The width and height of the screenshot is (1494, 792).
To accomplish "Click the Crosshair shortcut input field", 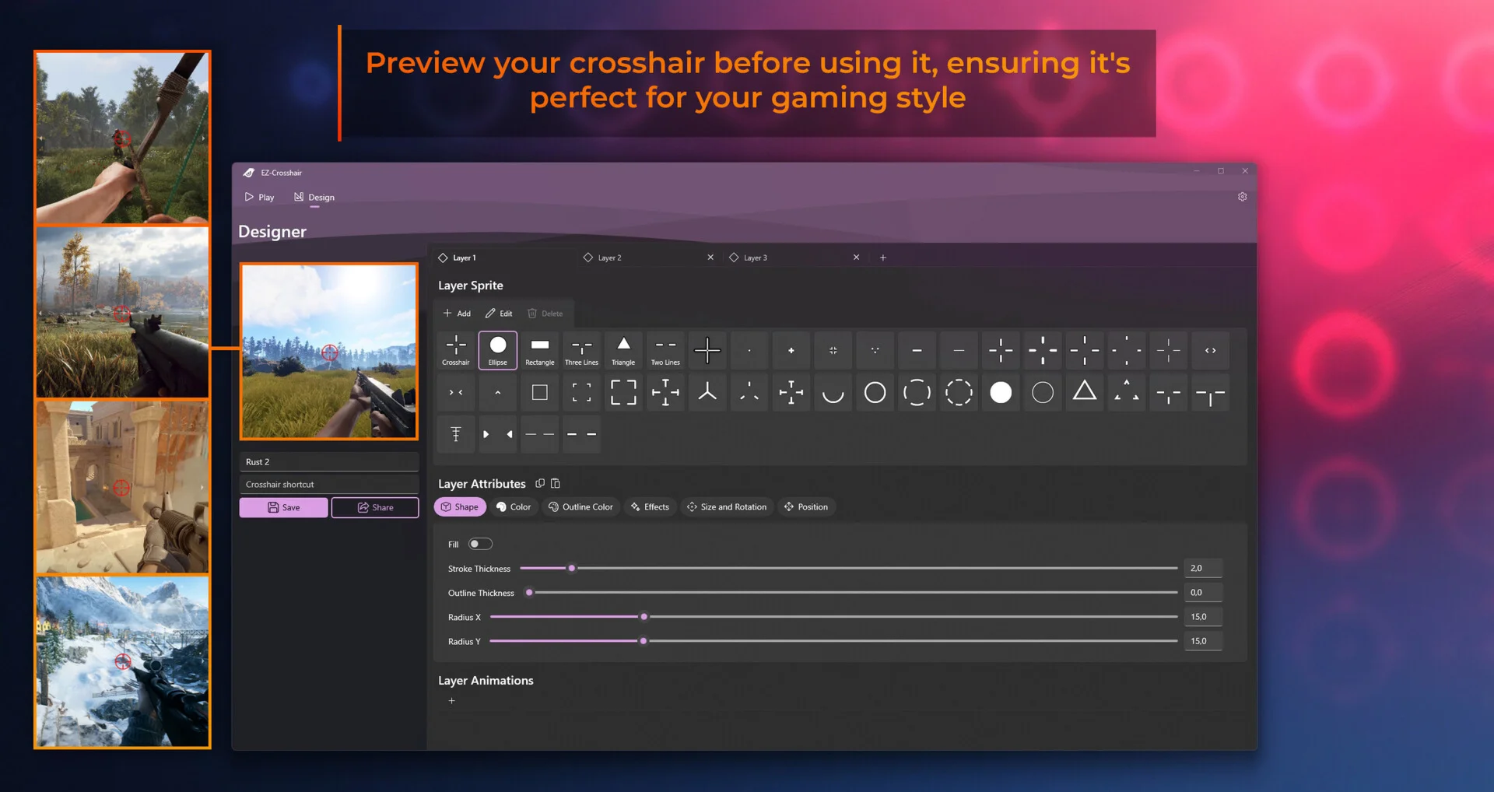I will tap(328, 484).
